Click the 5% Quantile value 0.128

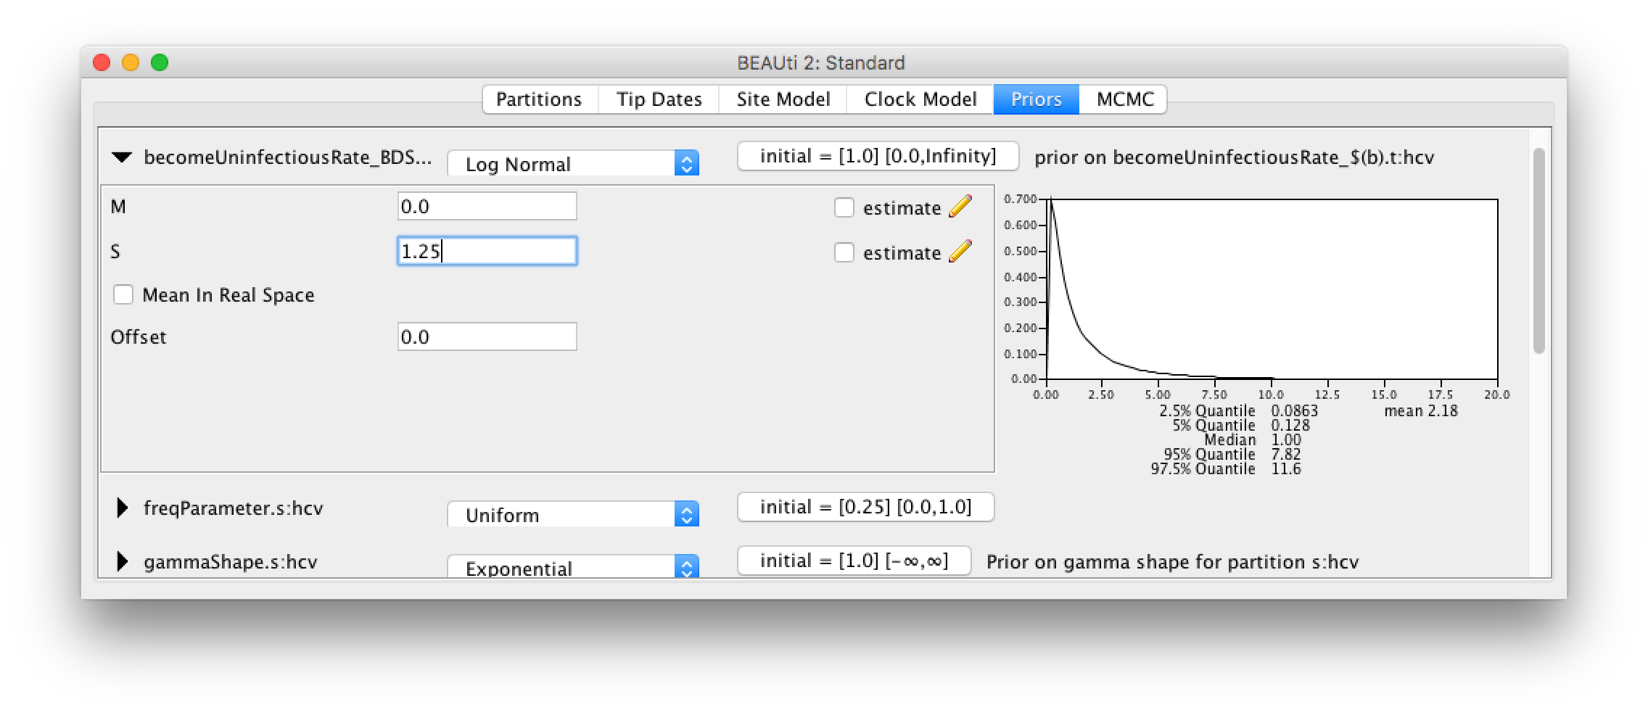coord(1290,426)
